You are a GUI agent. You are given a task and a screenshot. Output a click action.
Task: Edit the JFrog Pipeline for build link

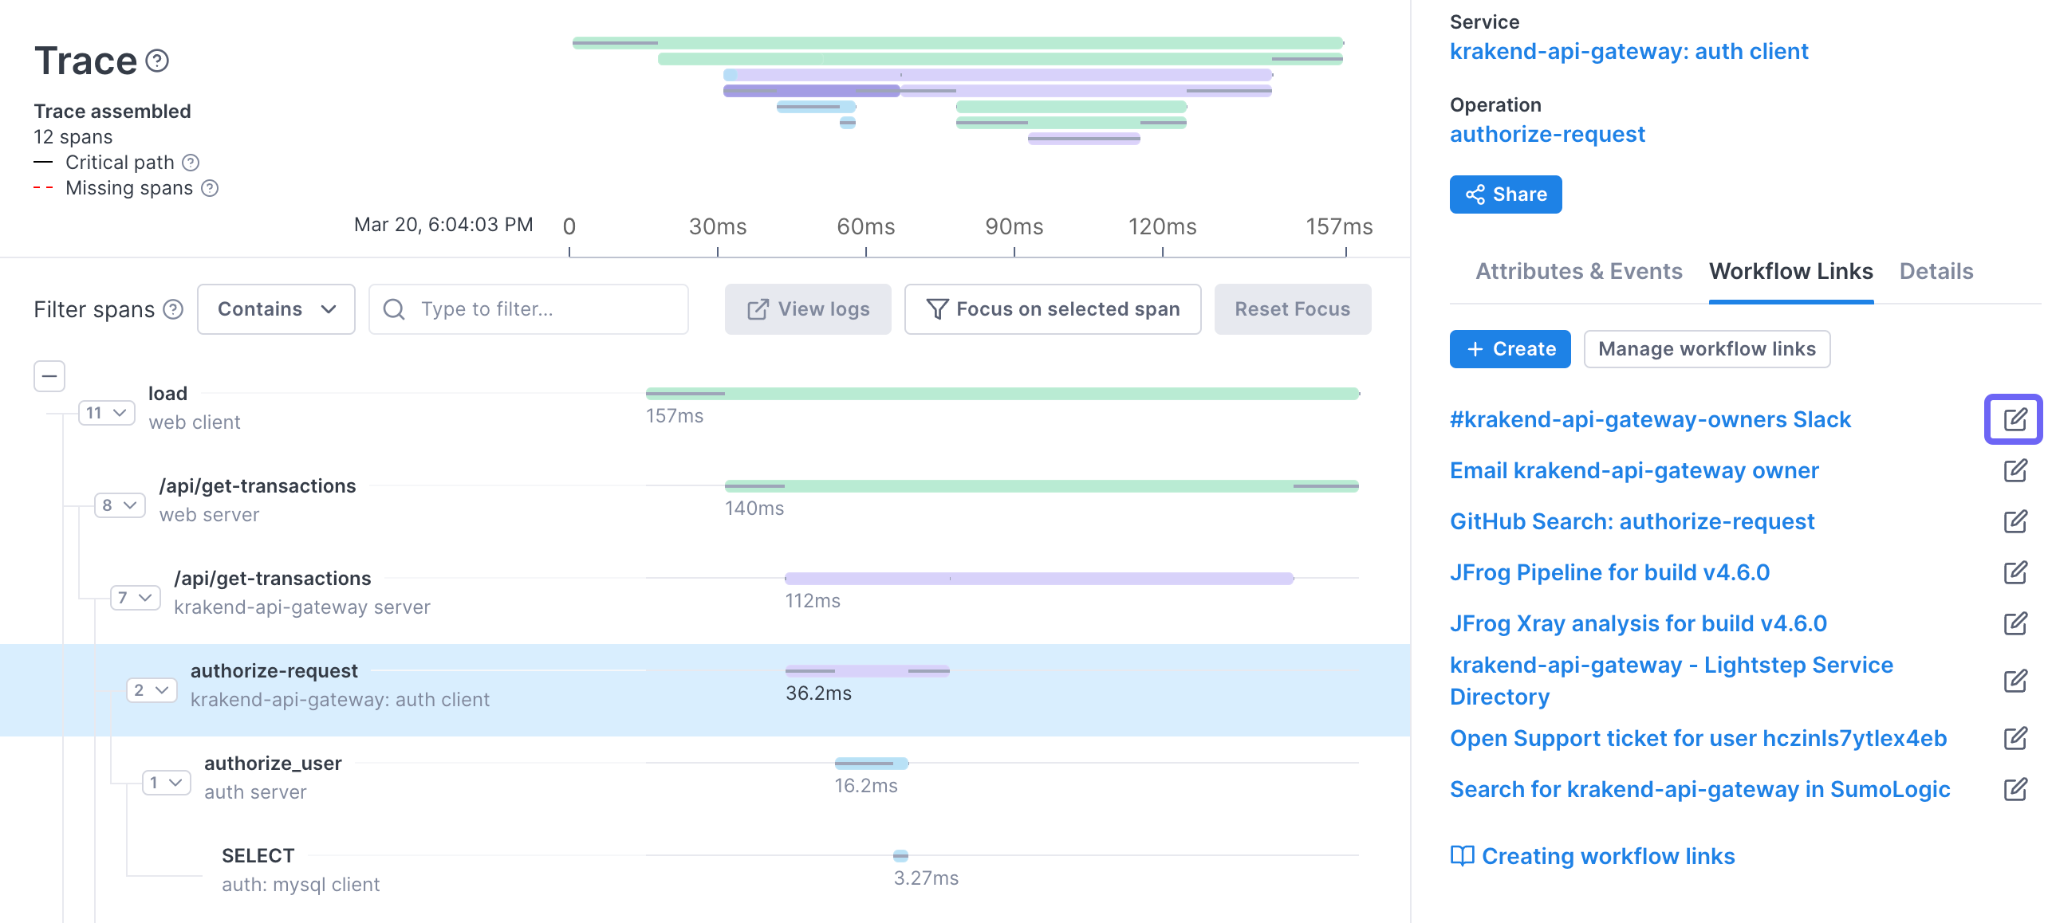(x=2015, y=572)
